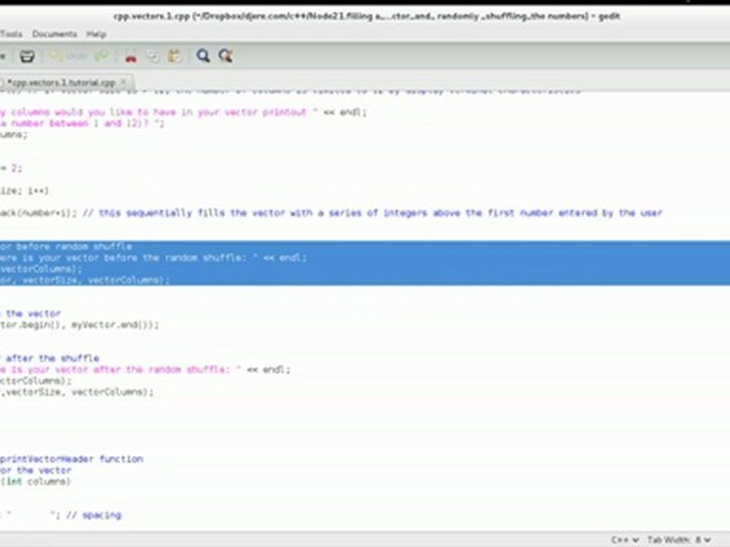730x547 pixels.
Task: Click the Redo arrow icon
Action: (x=101, y=56)
